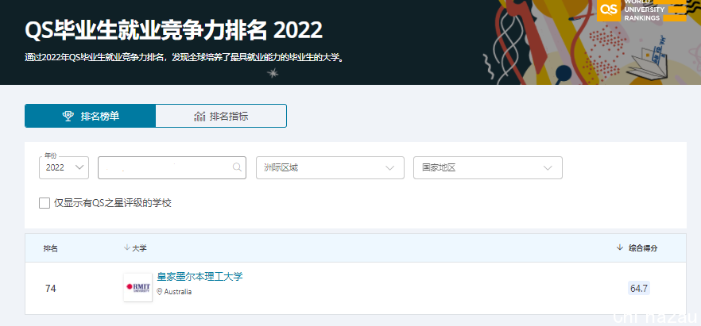Expand the 国家地区 dropdown

coord(488,167)
